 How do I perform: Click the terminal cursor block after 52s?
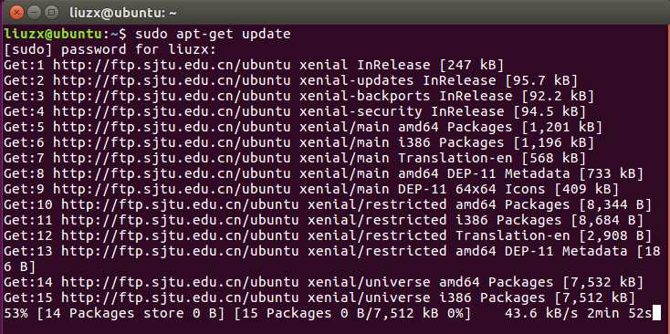(x=656, y=313)
